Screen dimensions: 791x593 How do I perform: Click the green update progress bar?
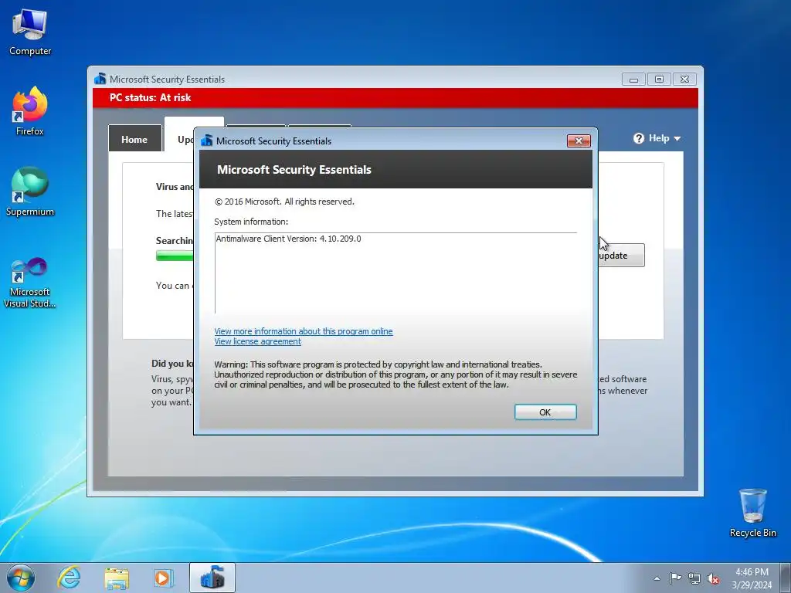point(175,256)
